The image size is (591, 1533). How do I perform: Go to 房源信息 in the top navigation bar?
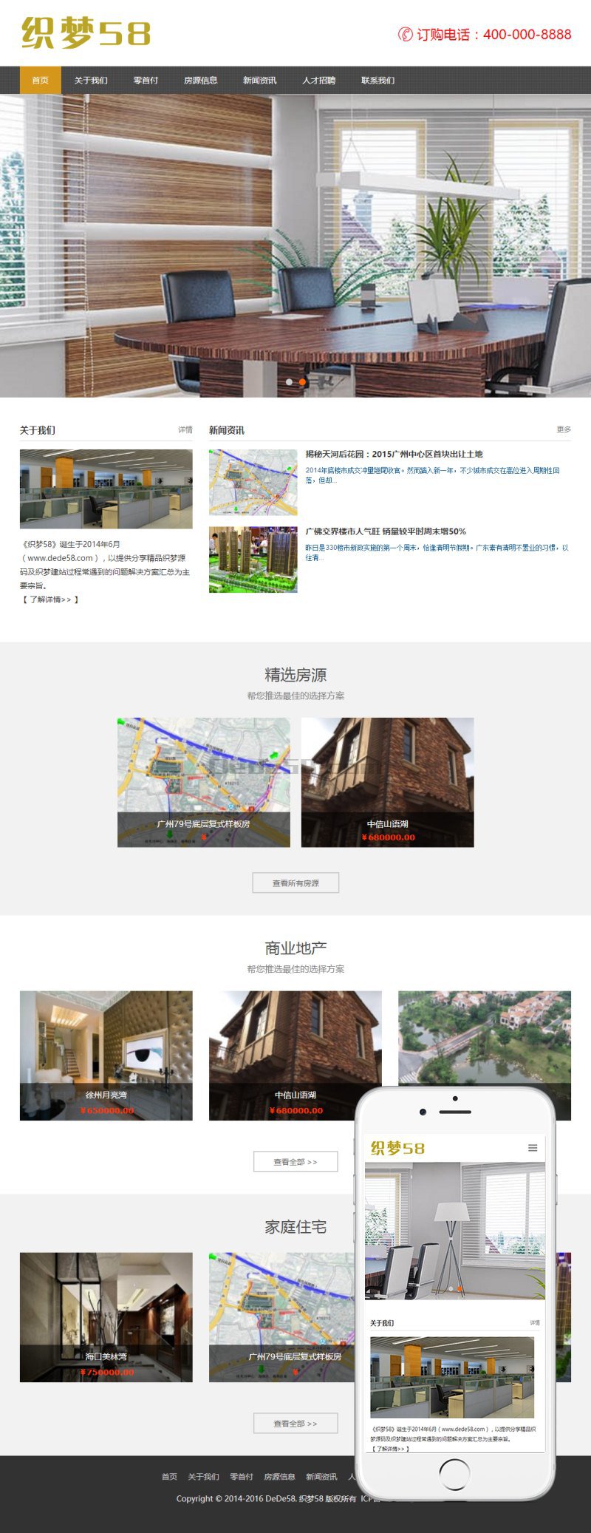click(x=200, y=81)
